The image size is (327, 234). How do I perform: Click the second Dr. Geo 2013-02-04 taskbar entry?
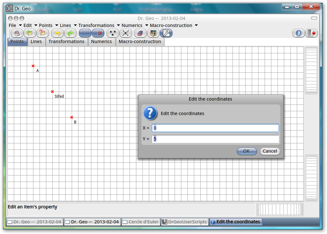point(92,222)
